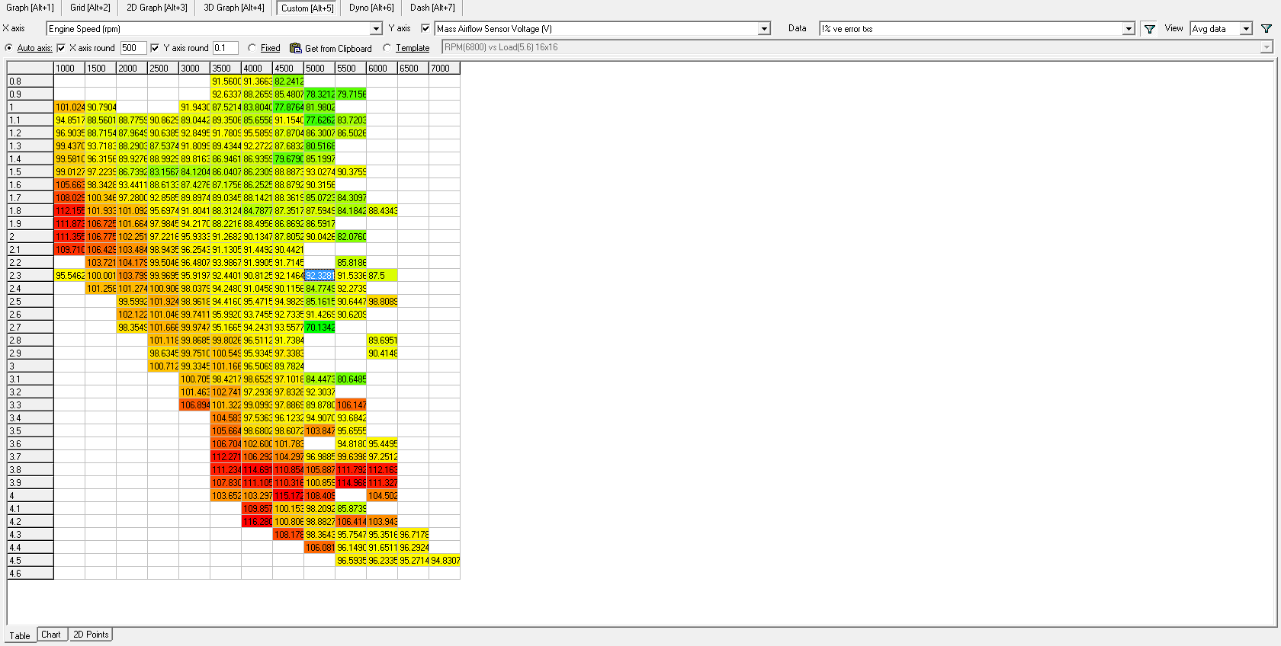Click the X axis round value field
This screenshot has height=646, width=1281.
tap(133, 48)
